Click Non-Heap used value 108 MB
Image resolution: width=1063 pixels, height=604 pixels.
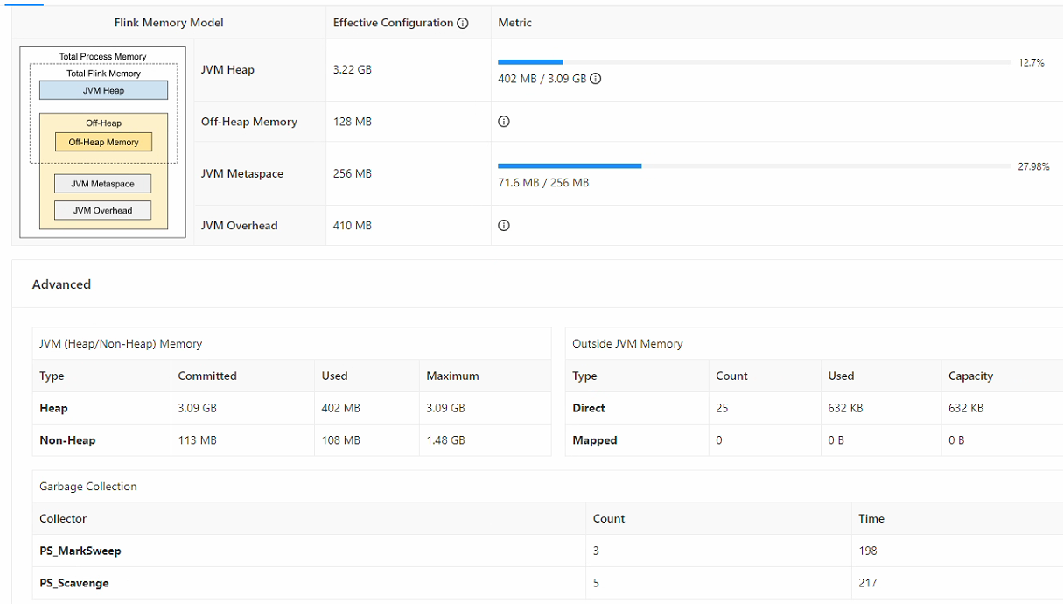pyautogui.click(x=341, y=440)
